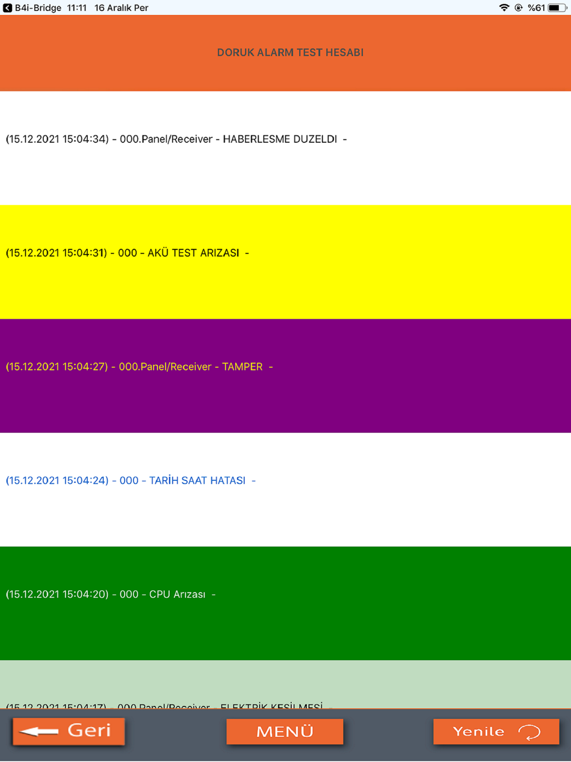Tap the battery indicator icon
The width and height of the screenshot is (571, 762).
[557, 7]
